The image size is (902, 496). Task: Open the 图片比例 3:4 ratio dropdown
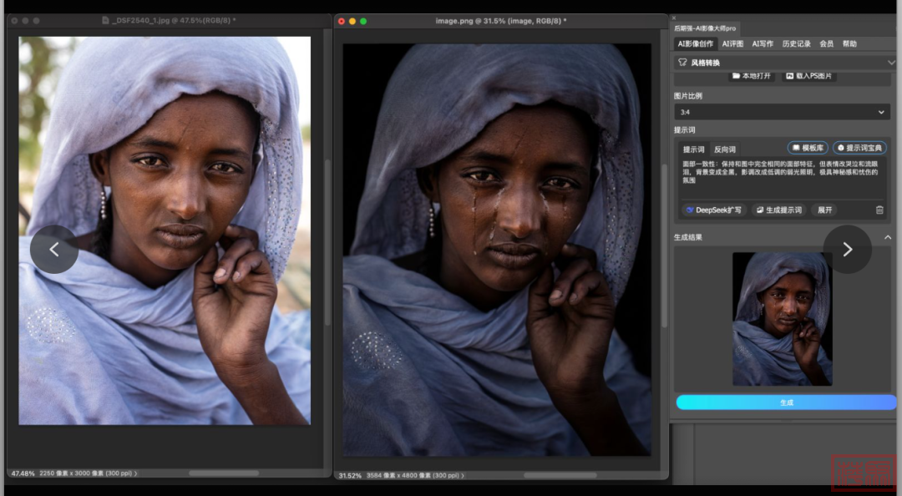point(782,112)
